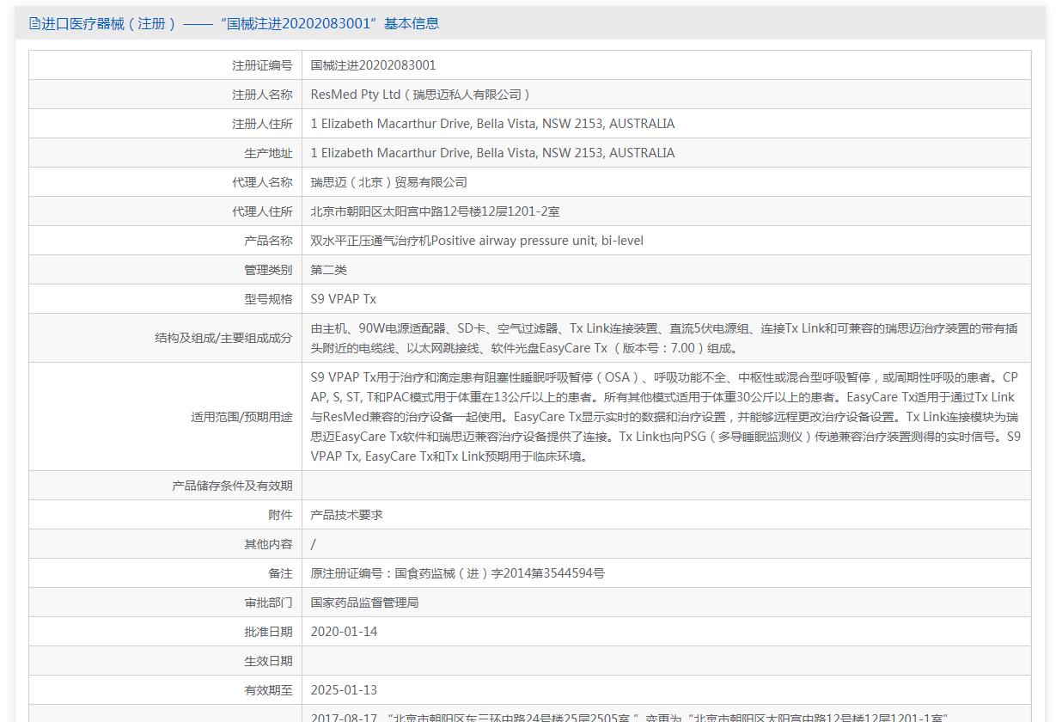Select the 生产地址 label
This screenshot has height=722, width=1056.
click(x=268, y=153)
